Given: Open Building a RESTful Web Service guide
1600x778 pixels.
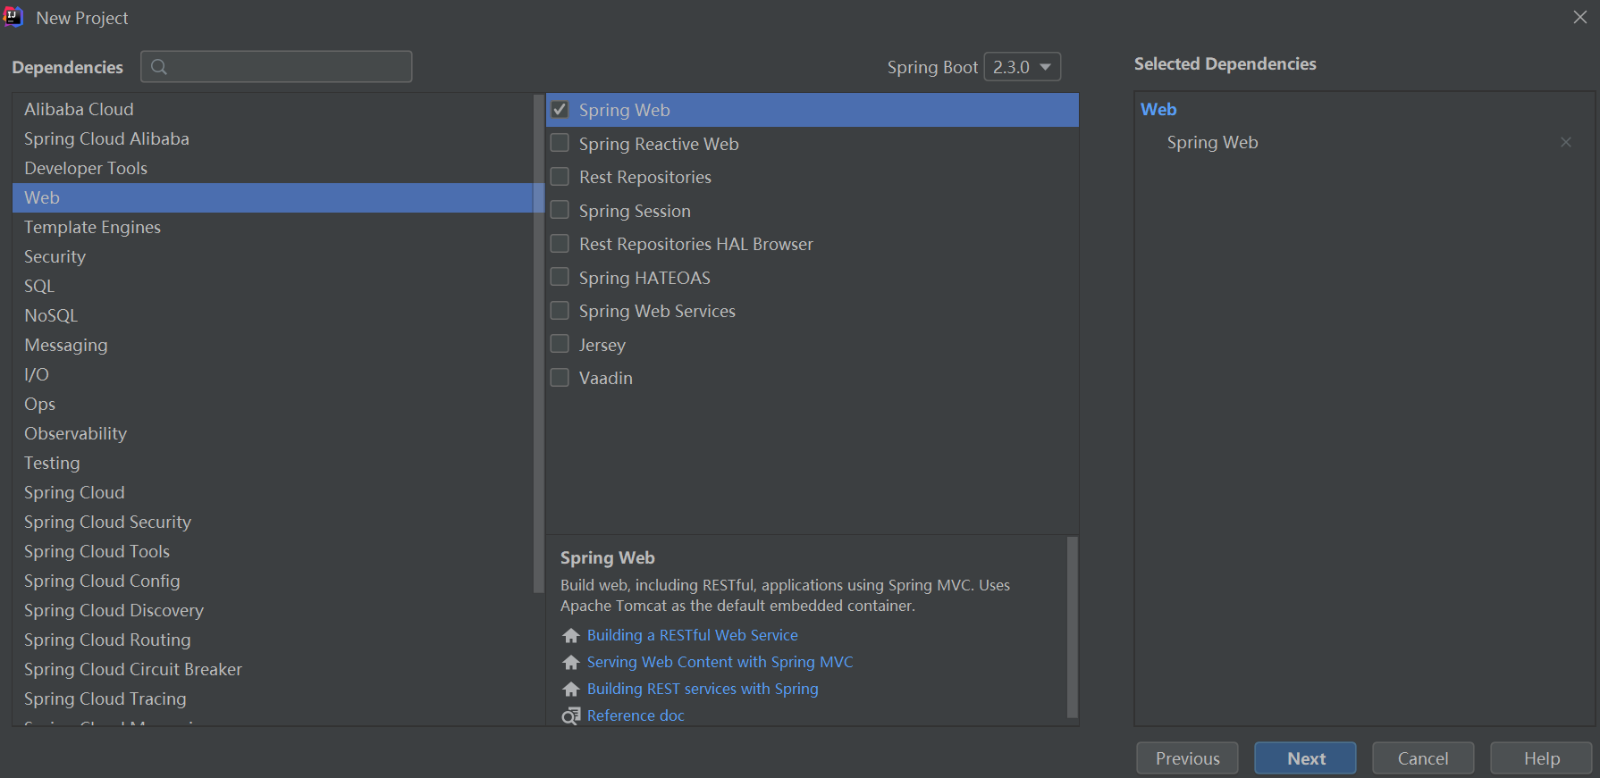Looking at the screenshot, I should coord(692,635).
